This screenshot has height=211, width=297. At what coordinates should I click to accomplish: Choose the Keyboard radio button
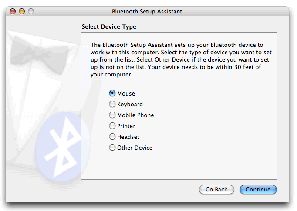(112, 104)
